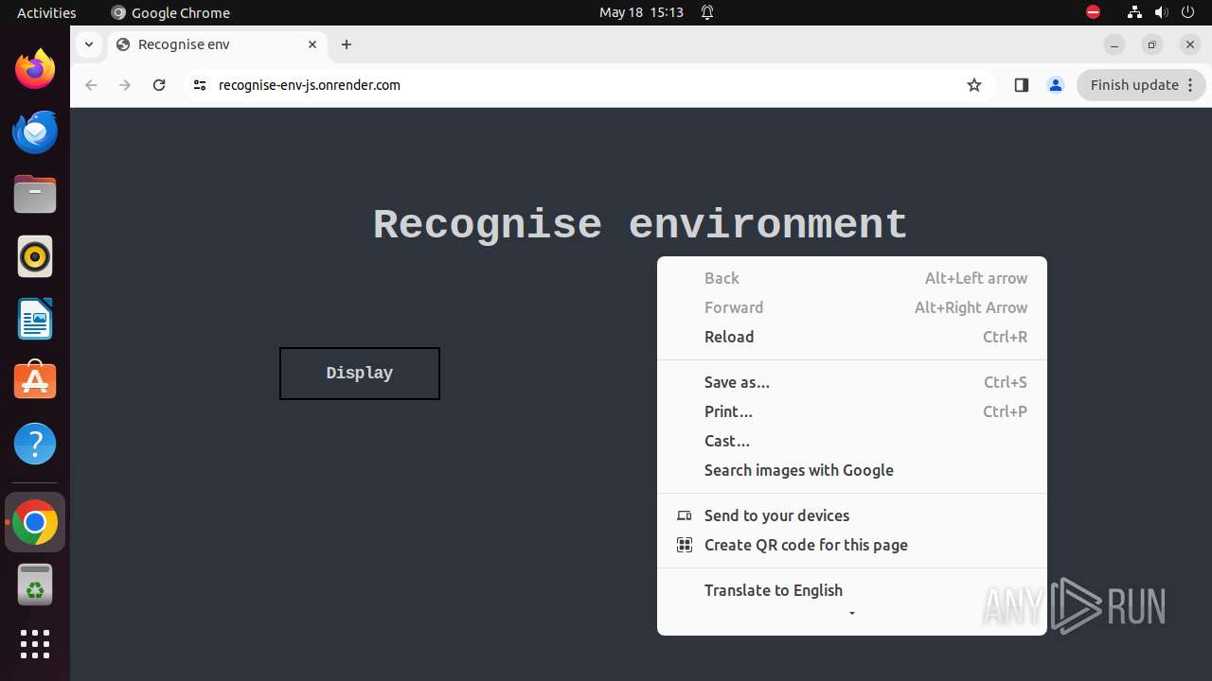Click the browser forward arrow
The height and width of the screenshot is (681, 1212).
point(125,85)
